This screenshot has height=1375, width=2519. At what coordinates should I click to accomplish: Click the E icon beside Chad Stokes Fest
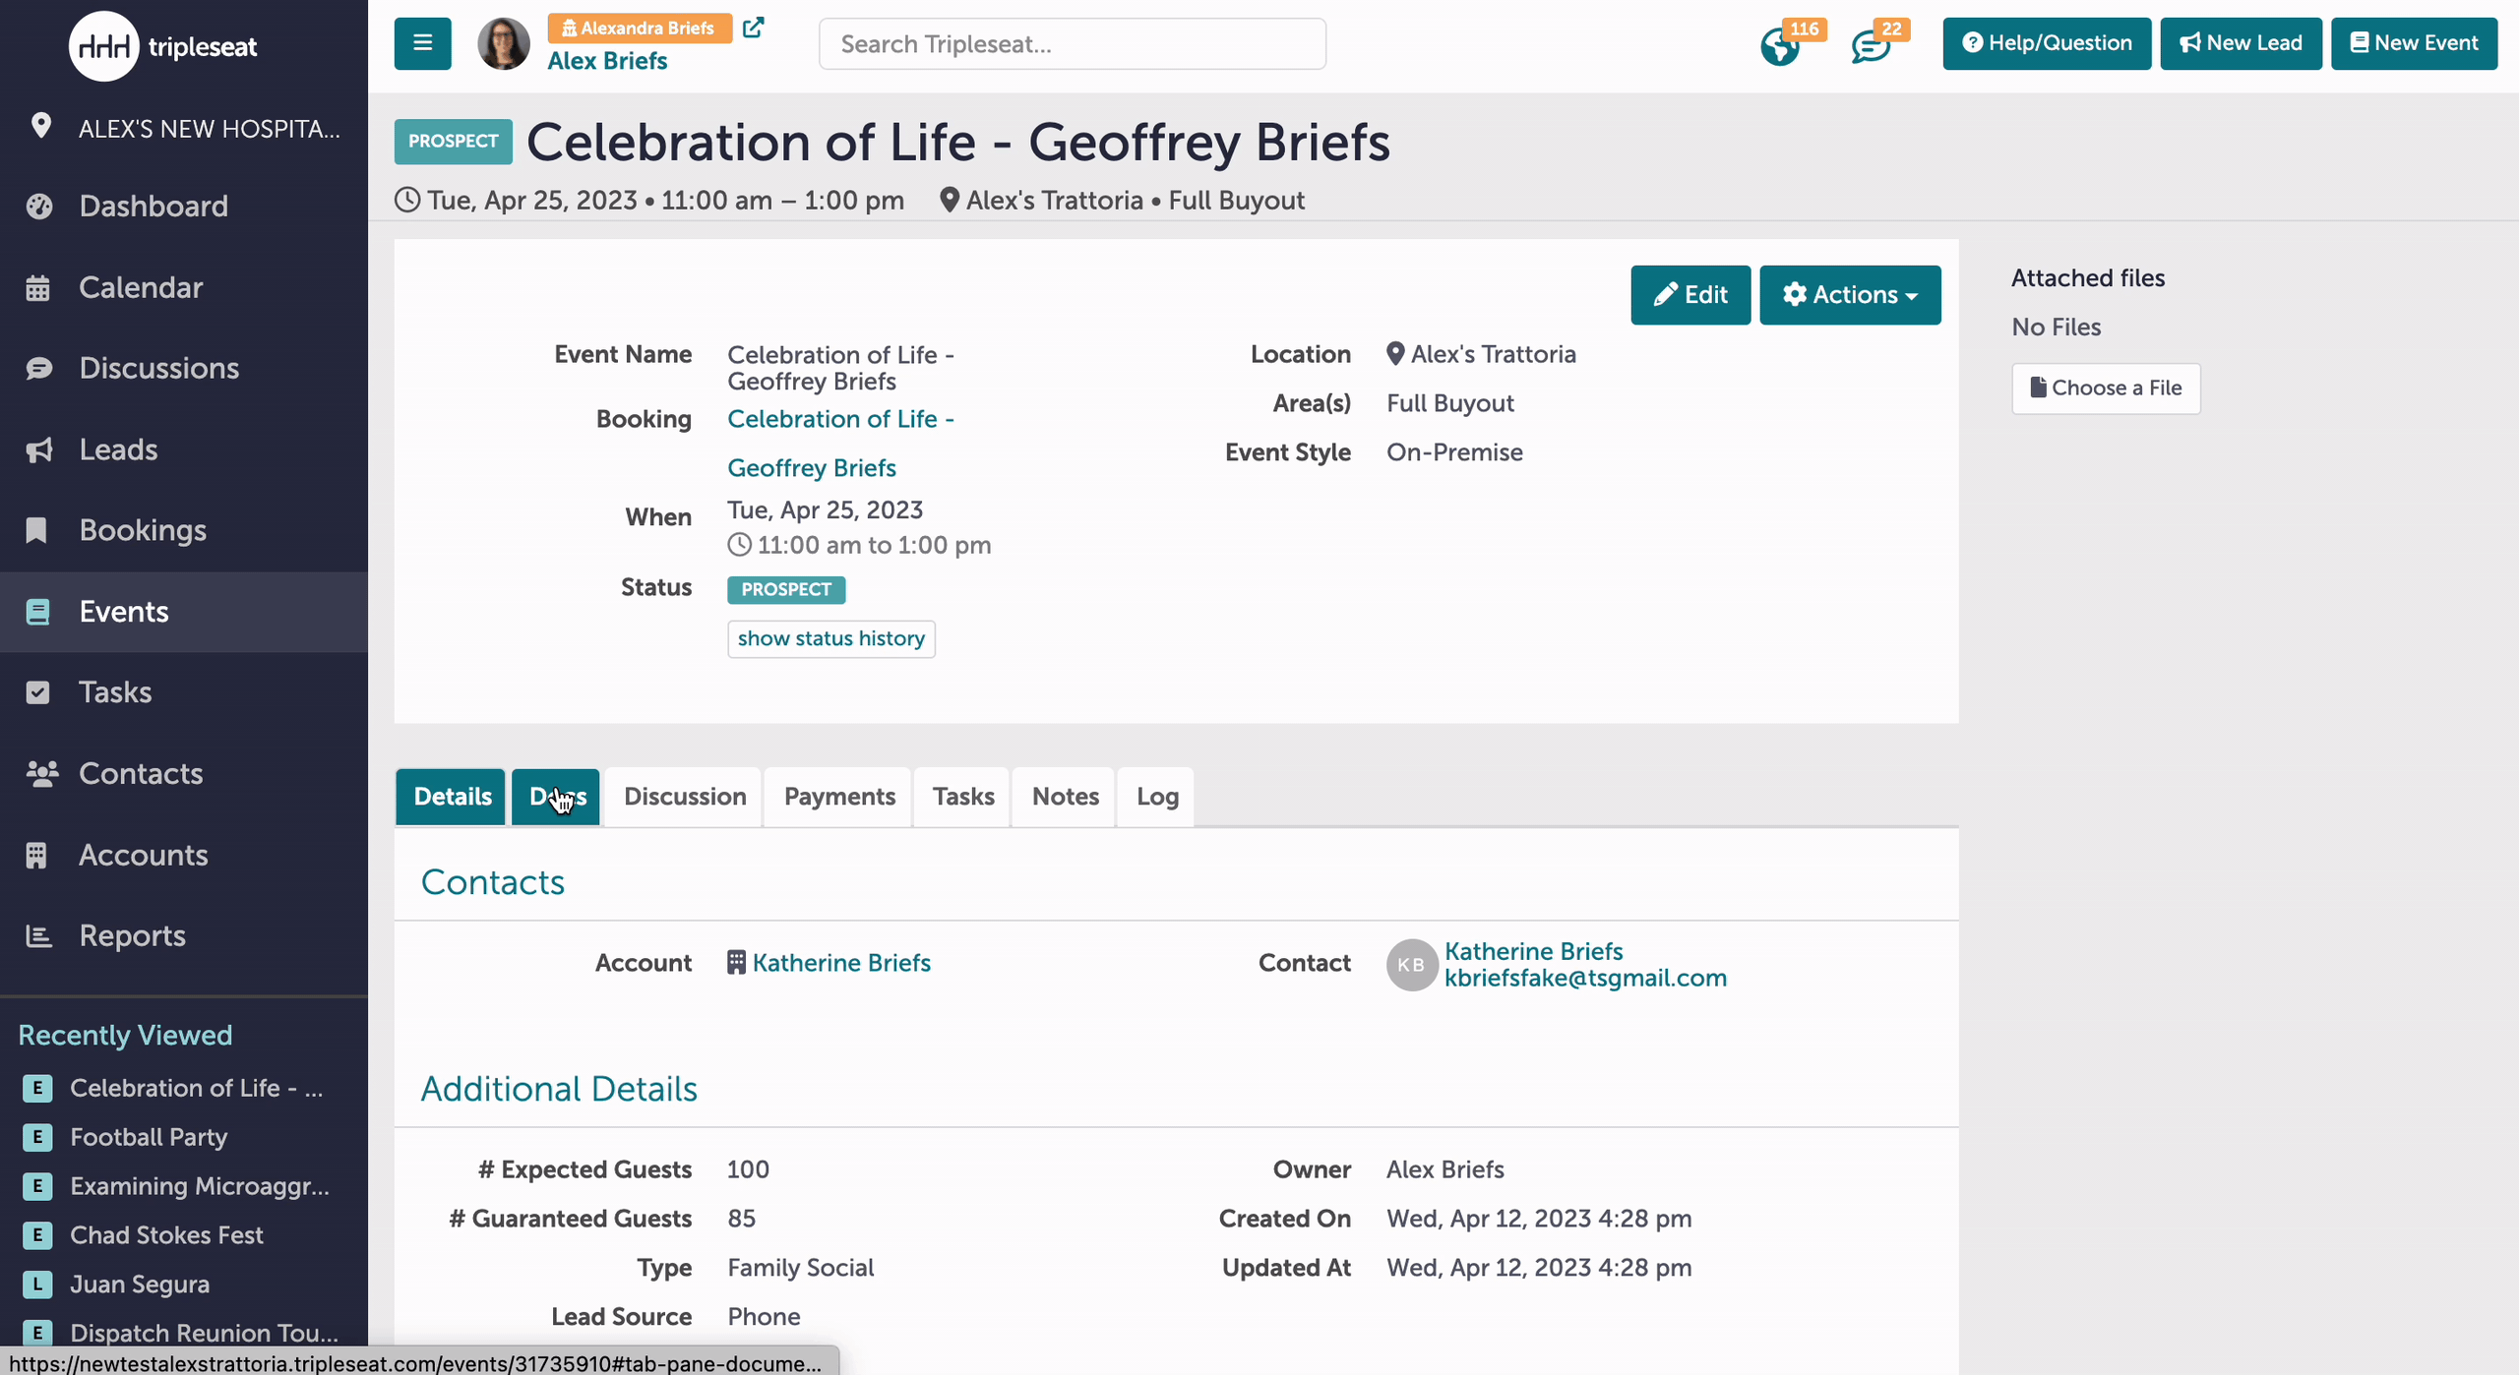(37, 1235)
